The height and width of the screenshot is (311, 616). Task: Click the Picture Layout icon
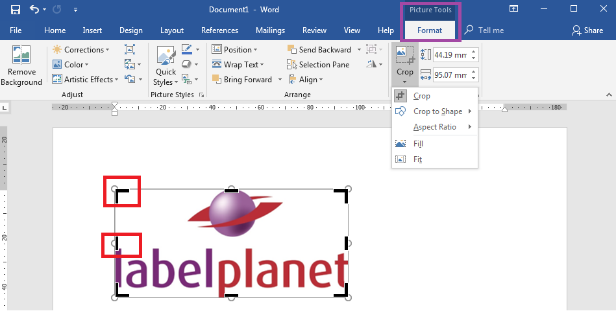click(186, 79)
